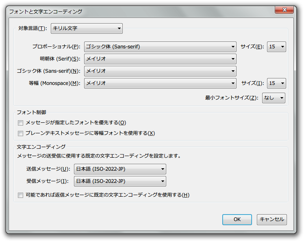Open the サイズ(E) proportional font size dropdown
Viewport: 304px width, 241px height.
pyautogui.click(x=276, y=47)
